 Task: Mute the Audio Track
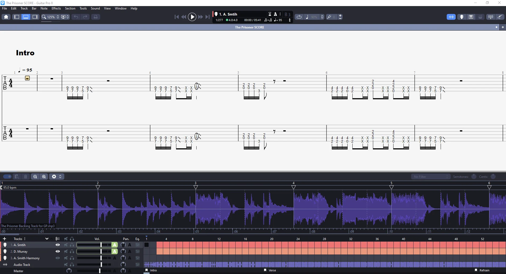(66, 265)
